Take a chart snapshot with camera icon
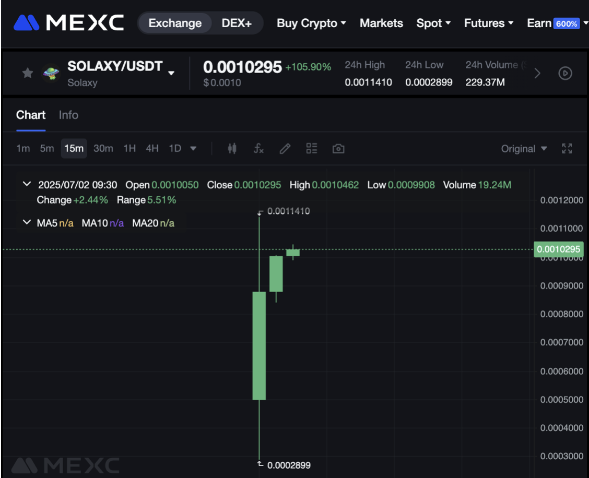The width and height of the screenshot is (589, 478). point(338,149)
